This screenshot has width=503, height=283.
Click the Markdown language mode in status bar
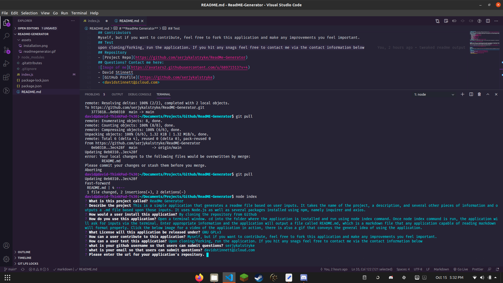tap(441, 269)
